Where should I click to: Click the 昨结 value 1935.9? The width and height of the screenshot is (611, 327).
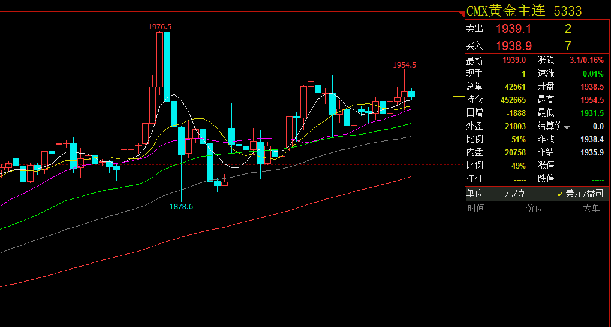point(592,152)
